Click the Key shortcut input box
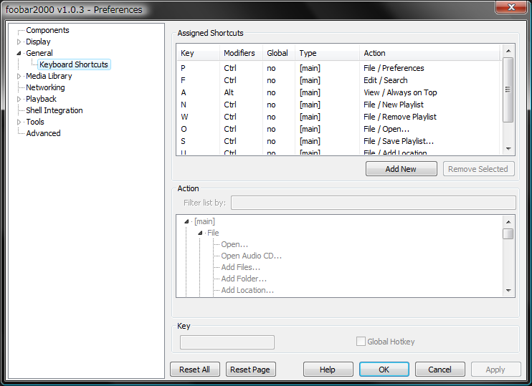This screenshot has width=532, height=386. click(227, 342)
